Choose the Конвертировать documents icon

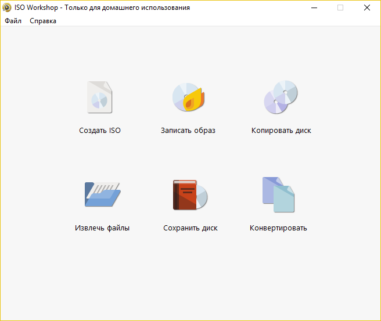[278, 194]
